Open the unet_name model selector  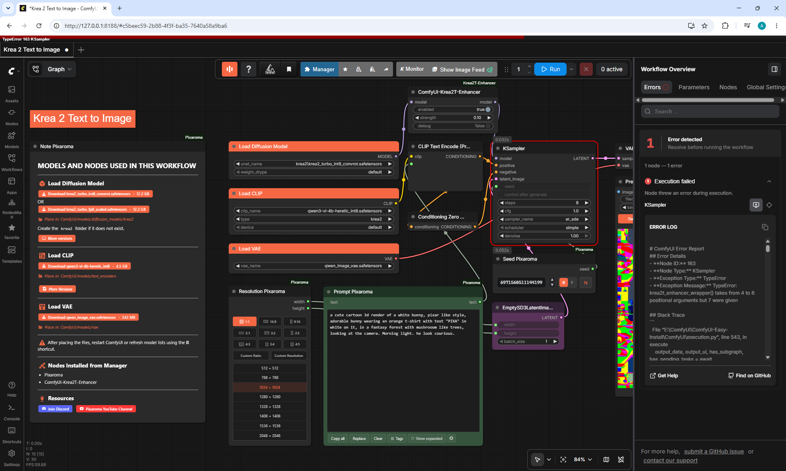[x=314, y=164]
